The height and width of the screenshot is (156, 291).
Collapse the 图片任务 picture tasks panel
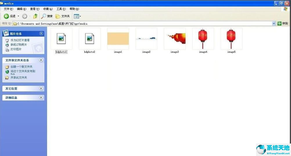pyautogui.click(x=41, y=34)
